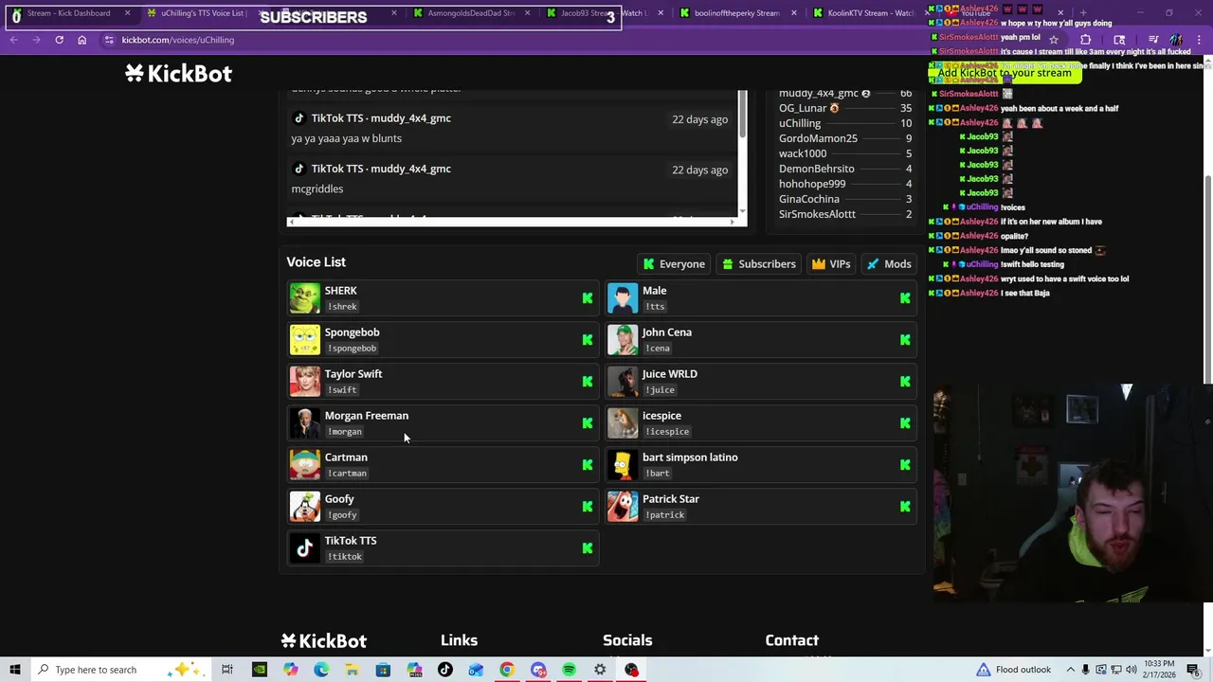This screenshot has width=1213, height=682.
Task: Click the browser back arrow
Action: tap(14, 40)
